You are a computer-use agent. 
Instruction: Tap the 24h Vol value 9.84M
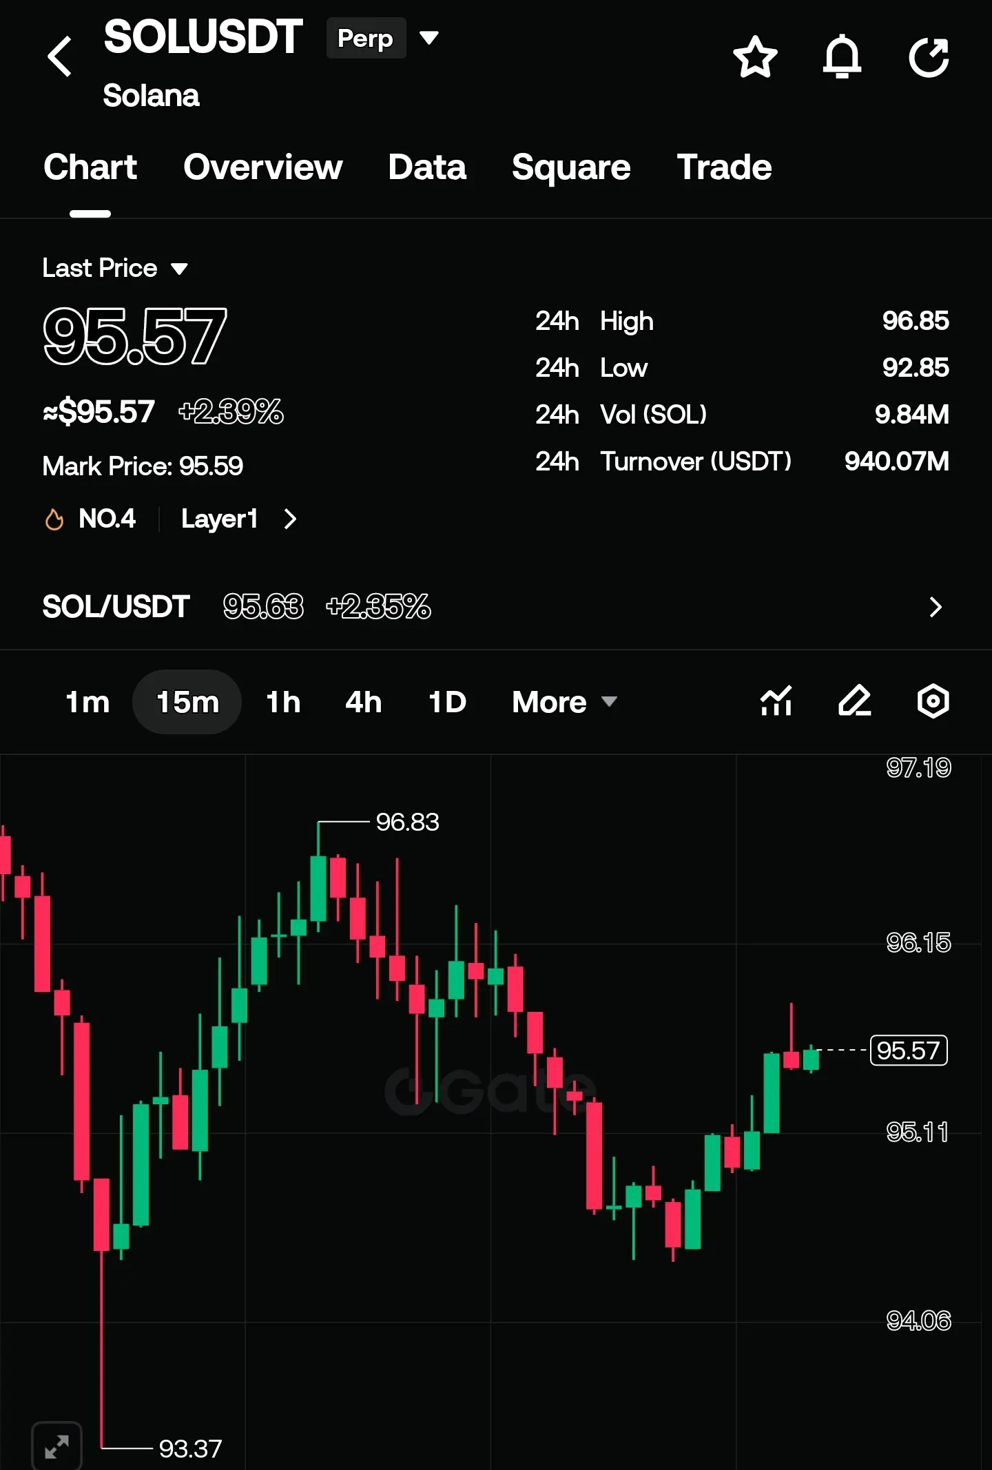[912, 414]
